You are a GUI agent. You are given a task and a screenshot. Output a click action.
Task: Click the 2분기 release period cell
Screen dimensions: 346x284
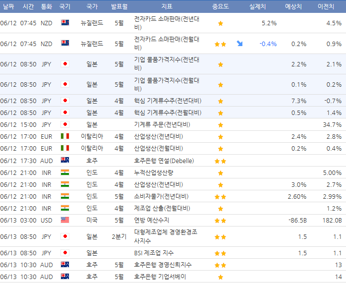pos(119,236)
